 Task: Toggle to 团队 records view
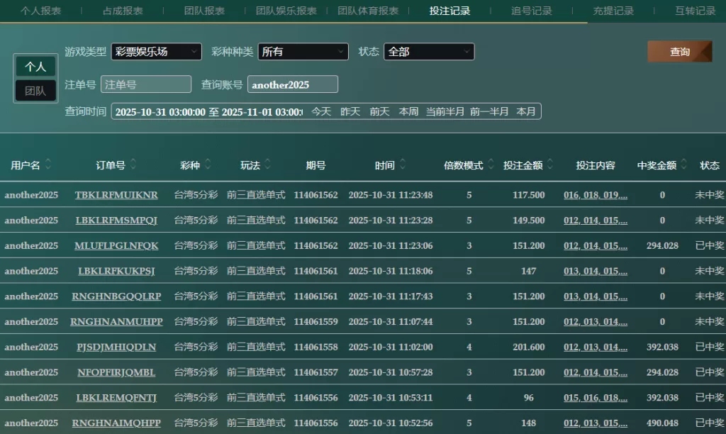pos(35,91)
